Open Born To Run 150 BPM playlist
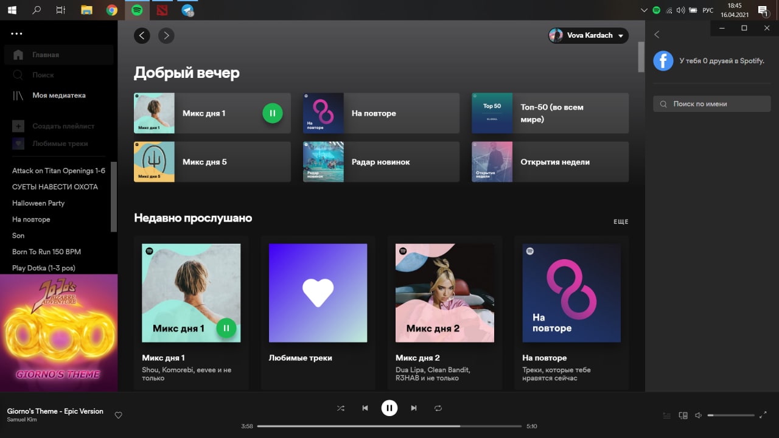Image resolution: width=779 pixels, height=438 pixels. click(x=46, y=252)
